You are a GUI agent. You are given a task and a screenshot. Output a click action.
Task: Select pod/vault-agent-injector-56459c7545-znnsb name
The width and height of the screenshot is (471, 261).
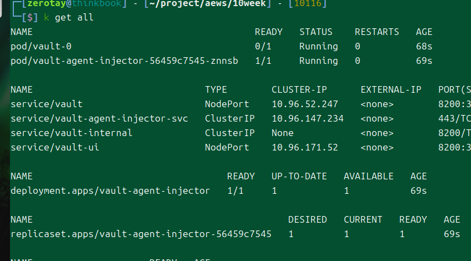(124, 61)
